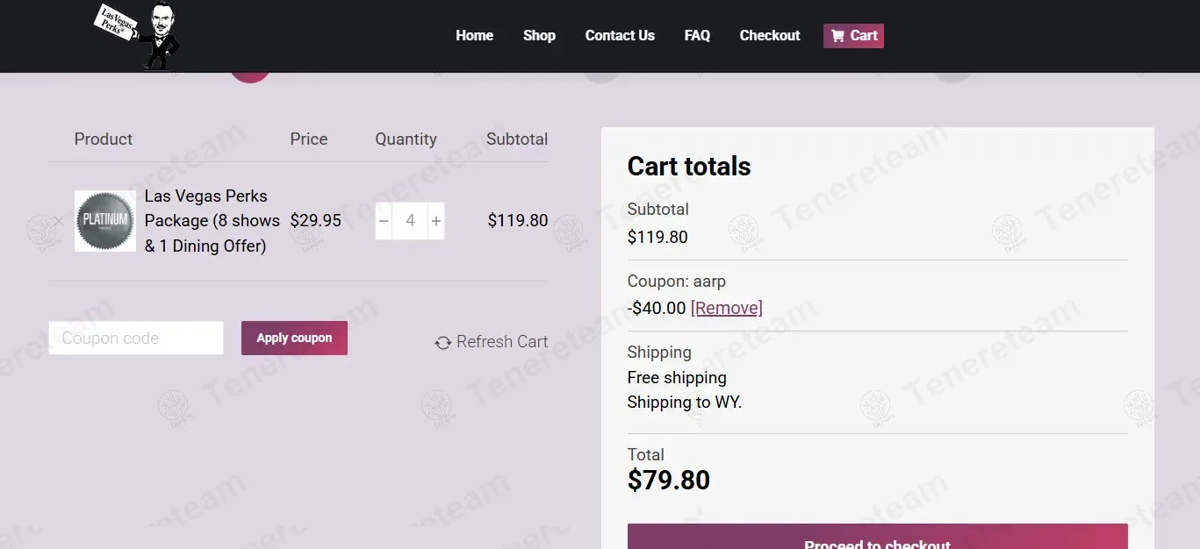Click the $119.80 row subtotal cell

pos(518,221)
